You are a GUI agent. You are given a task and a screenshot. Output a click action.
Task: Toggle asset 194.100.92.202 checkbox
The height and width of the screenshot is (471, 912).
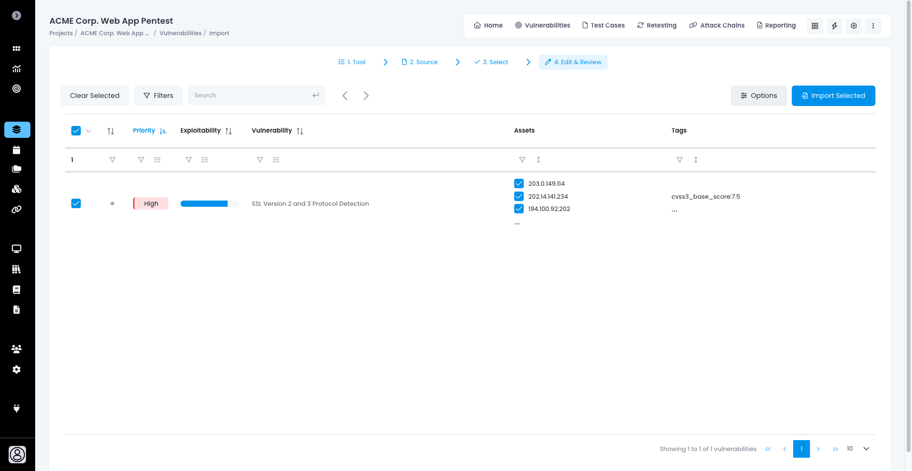point(519,209)
